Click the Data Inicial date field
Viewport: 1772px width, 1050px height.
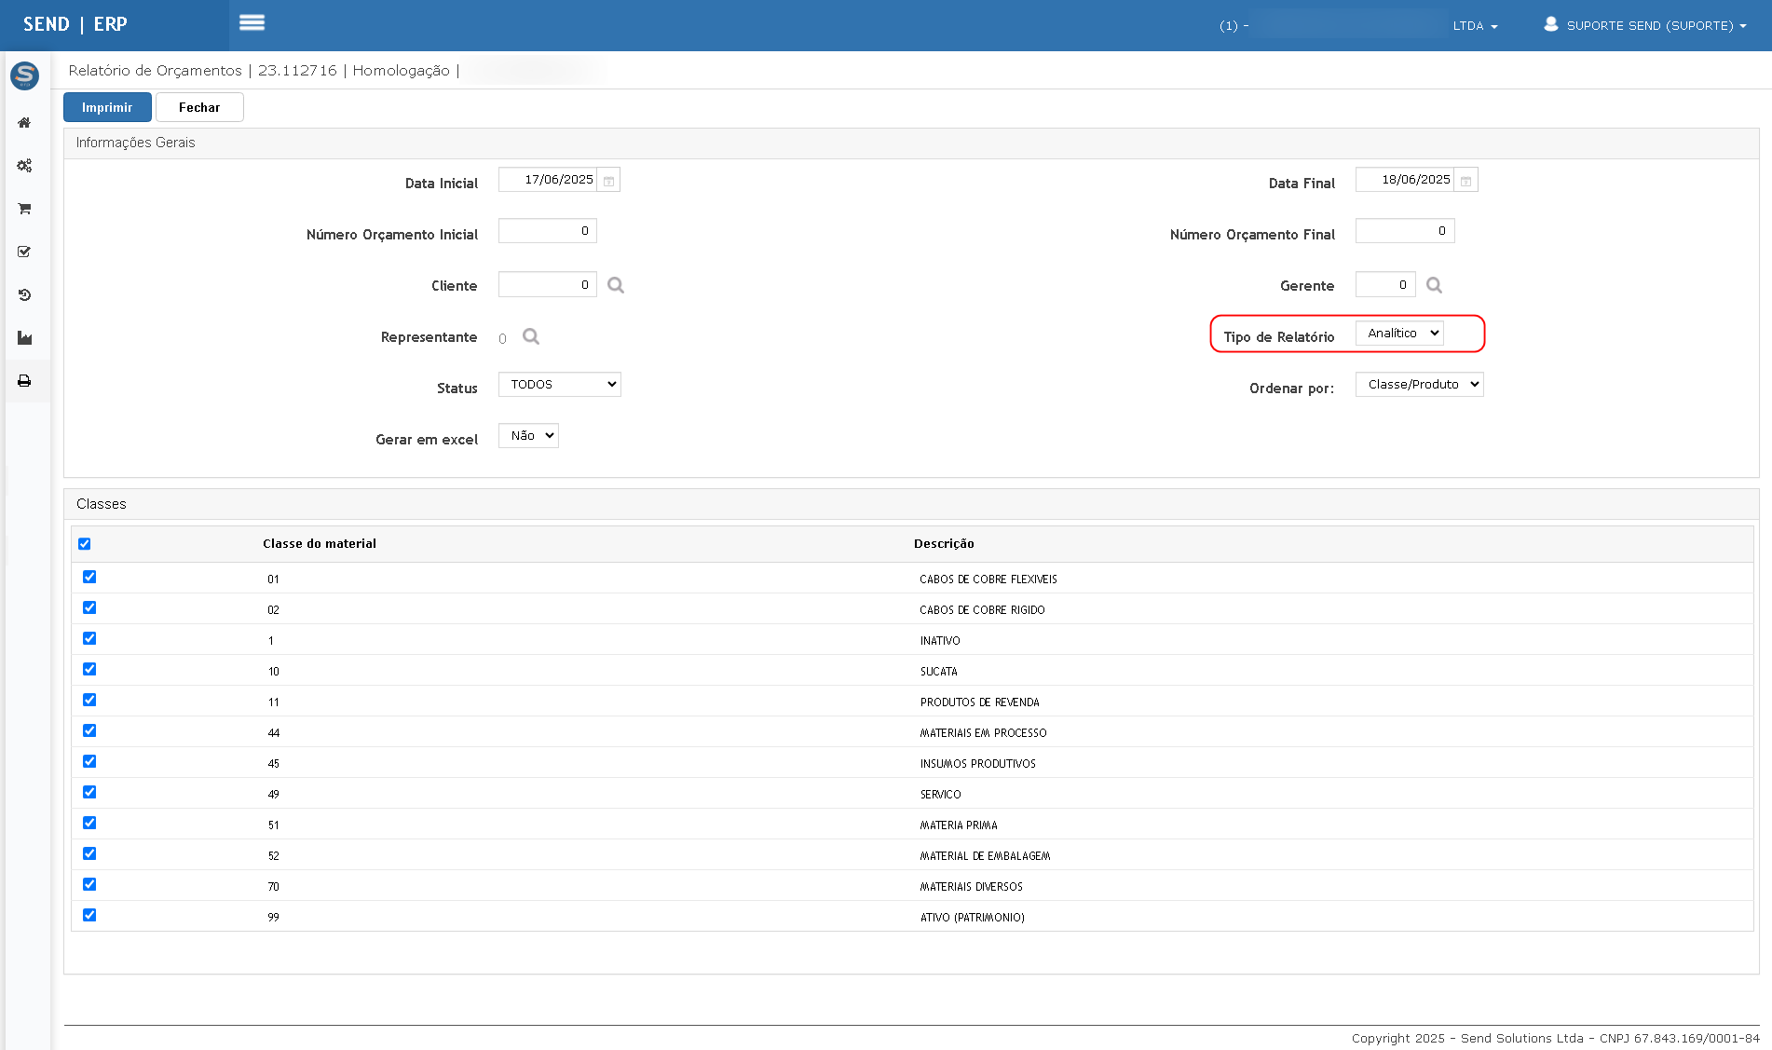click(548, 180)
